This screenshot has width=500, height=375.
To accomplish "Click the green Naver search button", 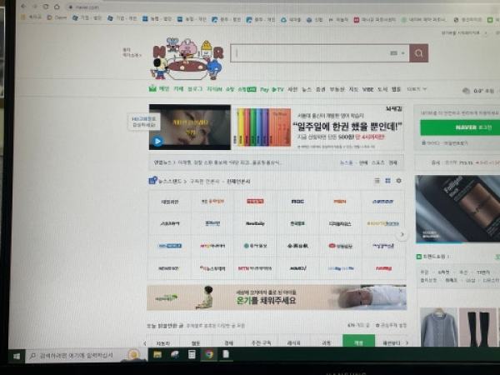I will click(418, 53).
